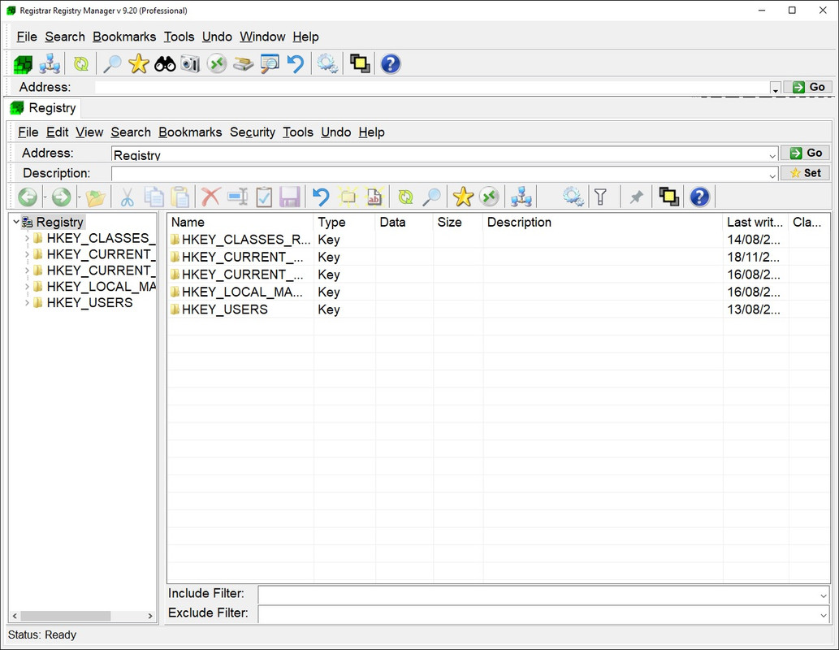Image resolution: width=839 pixels, height=650 pixels.
Task: Click into the Include Filter input field
Action: 538,596
